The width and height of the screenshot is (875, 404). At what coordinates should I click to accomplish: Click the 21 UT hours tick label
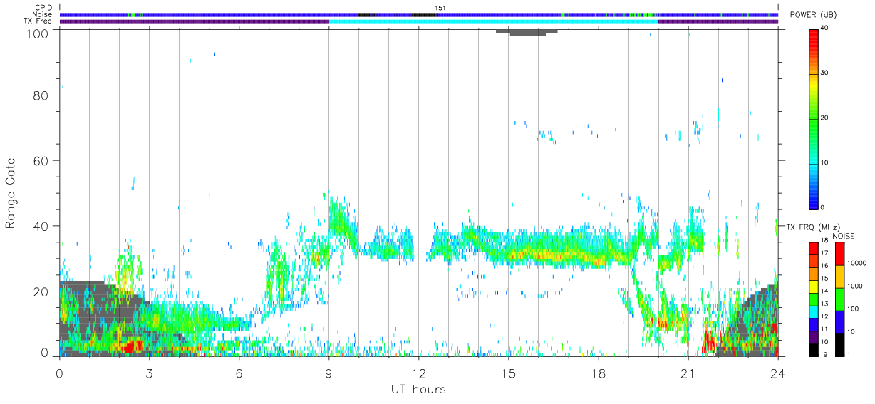(x=688, y=373)
